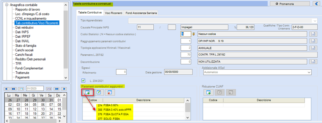
Task: Select calendar day 01 under Do
Action: pos(59,100)
